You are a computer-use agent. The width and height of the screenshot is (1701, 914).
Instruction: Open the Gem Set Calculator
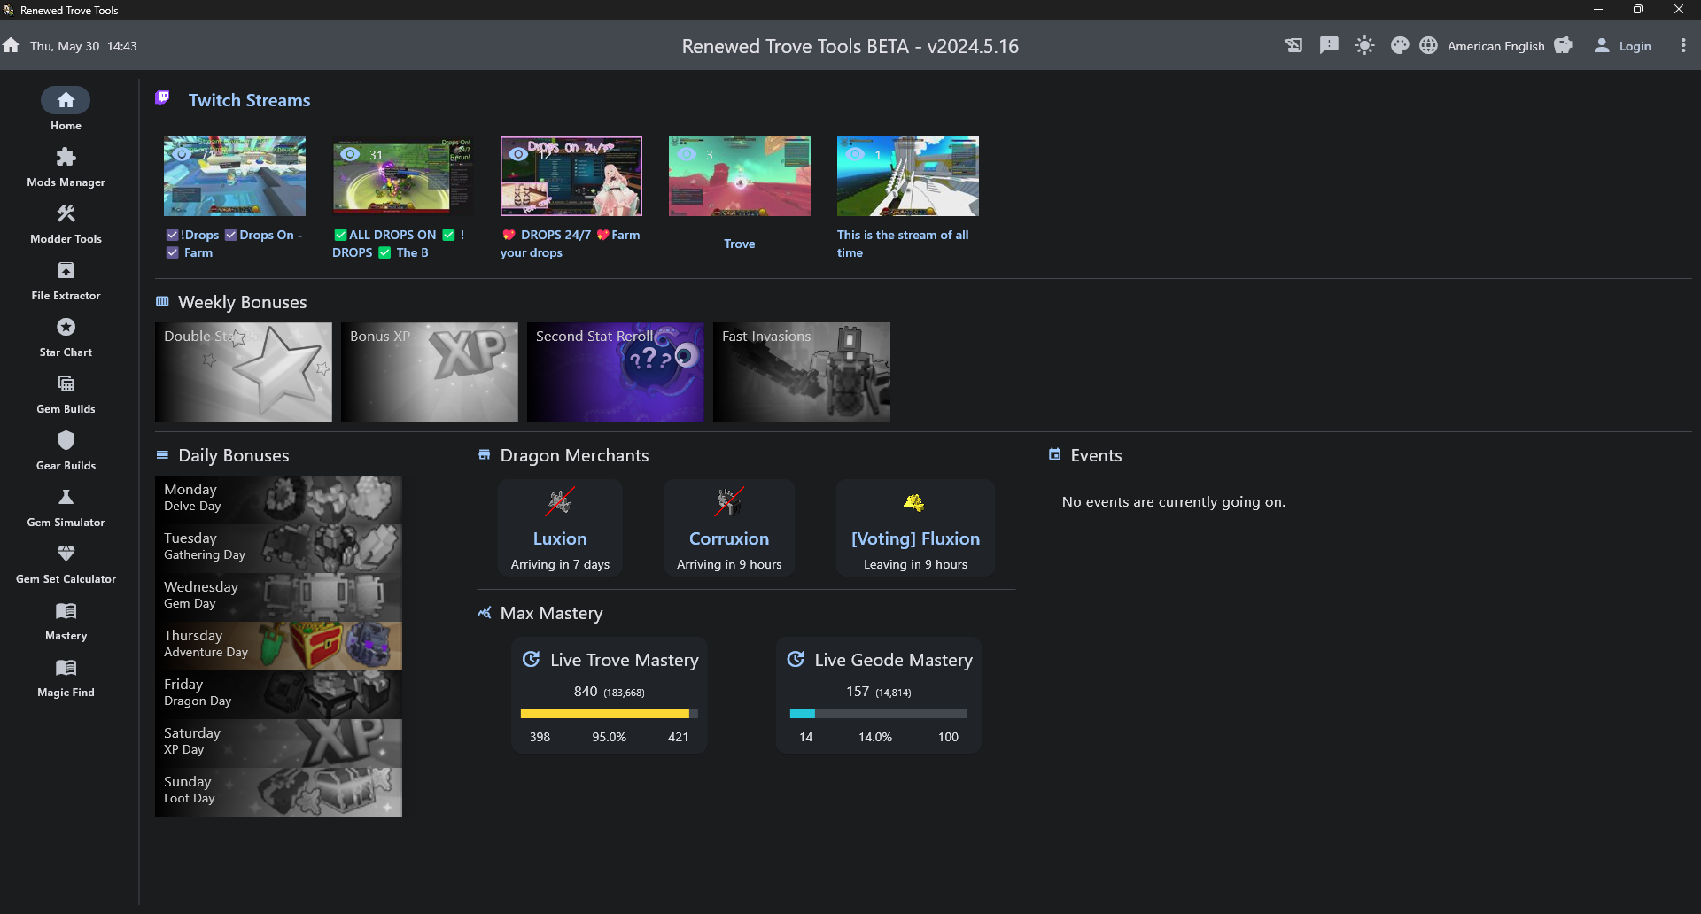tap(66, 562)
